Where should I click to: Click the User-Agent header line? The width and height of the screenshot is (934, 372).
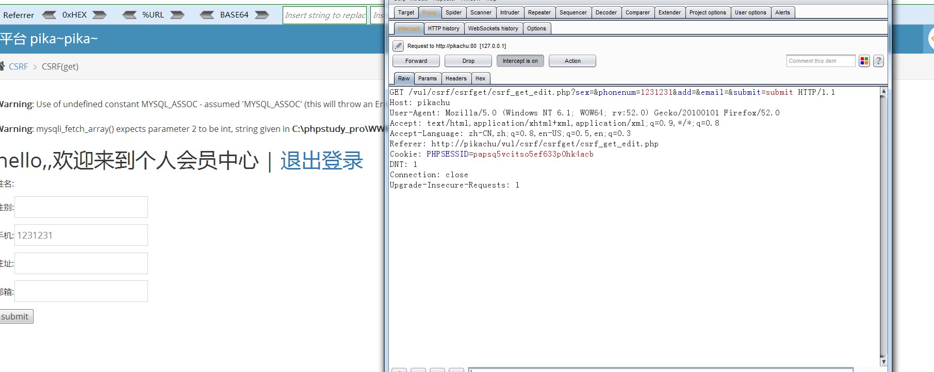pos(585,113)
